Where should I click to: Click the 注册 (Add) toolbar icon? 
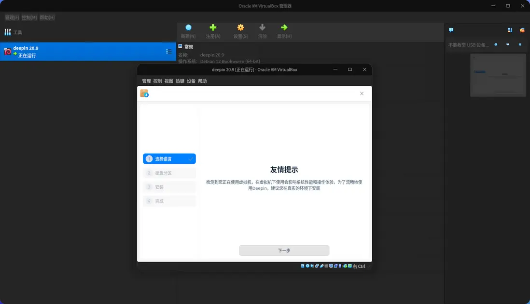click(x=213, y=30)
